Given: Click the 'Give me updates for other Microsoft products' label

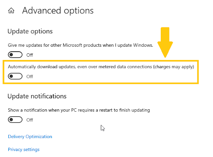Looking at the screenshot, I should [x=81, y=45].
